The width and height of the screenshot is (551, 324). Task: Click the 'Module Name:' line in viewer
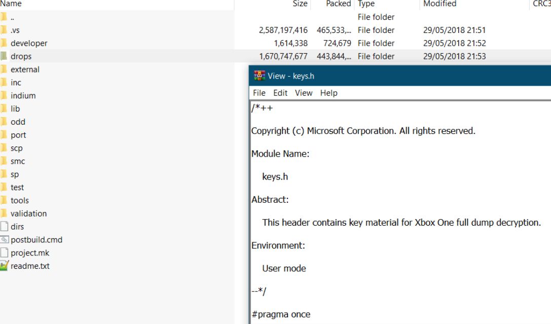[280, 154]
